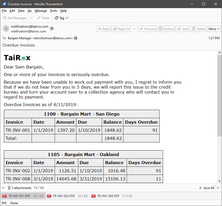The image size is (222, 206).
Task: Archive the Overdue Invoices message
Action: [x=166, y=29]
